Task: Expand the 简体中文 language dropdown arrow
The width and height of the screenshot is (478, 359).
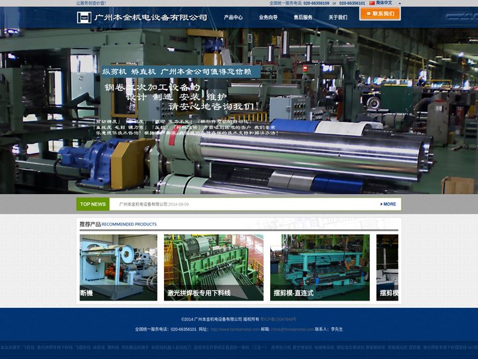Action: [400, 3]
